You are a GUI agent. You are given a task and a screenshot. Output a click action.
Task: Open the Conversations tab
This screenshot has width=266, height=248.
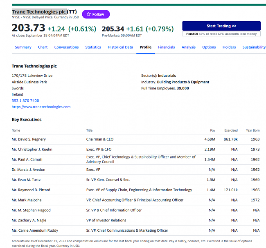coord(66,47)
